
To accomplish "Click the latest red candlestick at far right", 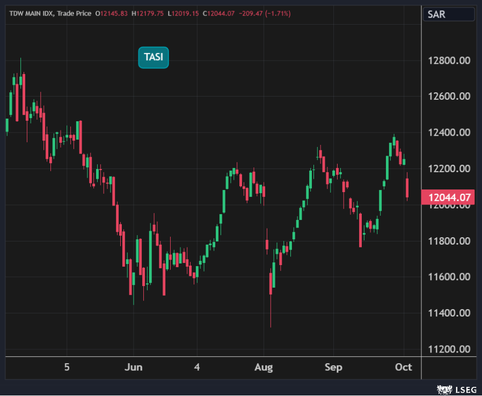I will click(407, 188).
